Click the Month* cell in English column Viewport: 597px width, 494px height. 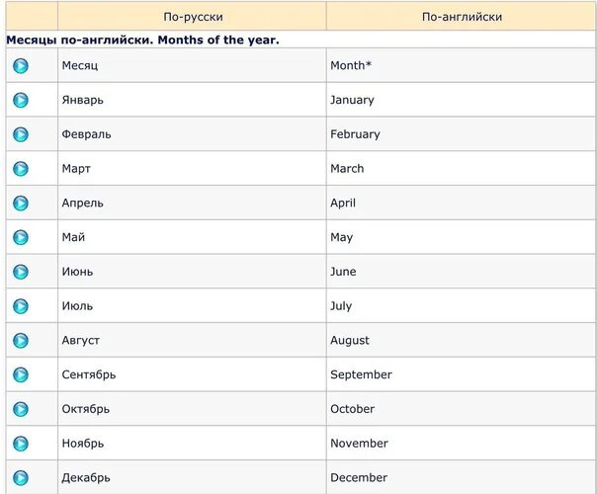tap(351, 66)
